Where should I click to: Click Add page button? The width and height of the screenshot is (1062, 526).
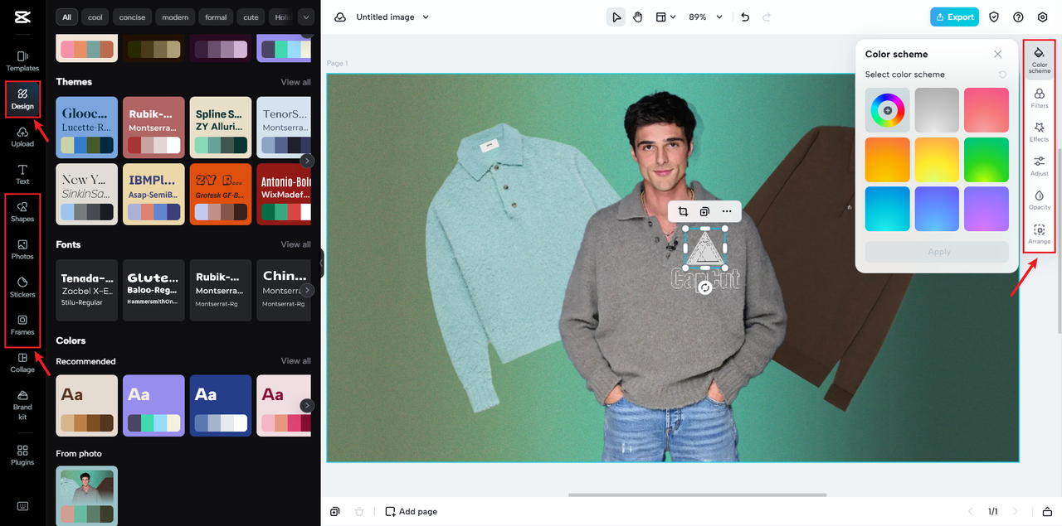click(411, 512)
